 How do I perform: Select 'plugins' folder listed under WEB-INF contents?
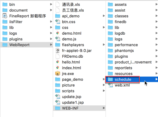tap(121, 56)
